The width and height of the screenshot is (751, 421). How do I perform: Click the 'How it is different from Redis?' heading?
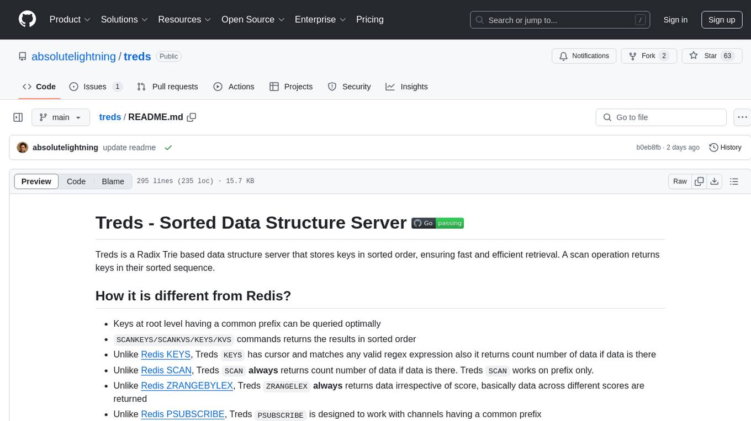(193, 296)
